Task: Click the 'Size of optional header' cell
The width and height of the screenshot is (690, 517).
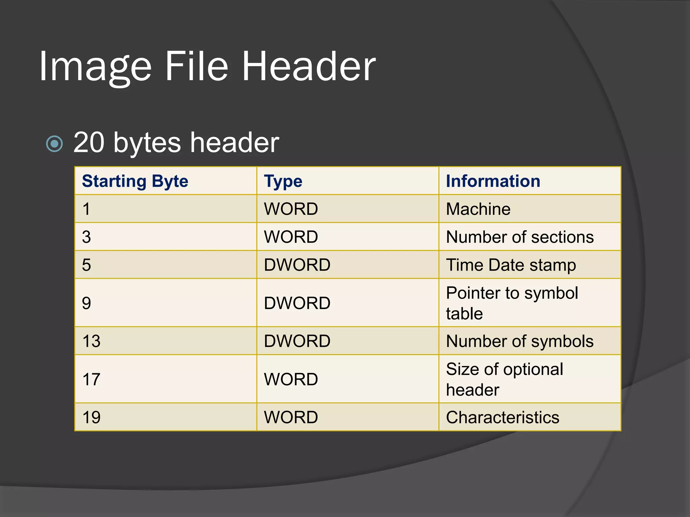Action: [530, 379]
